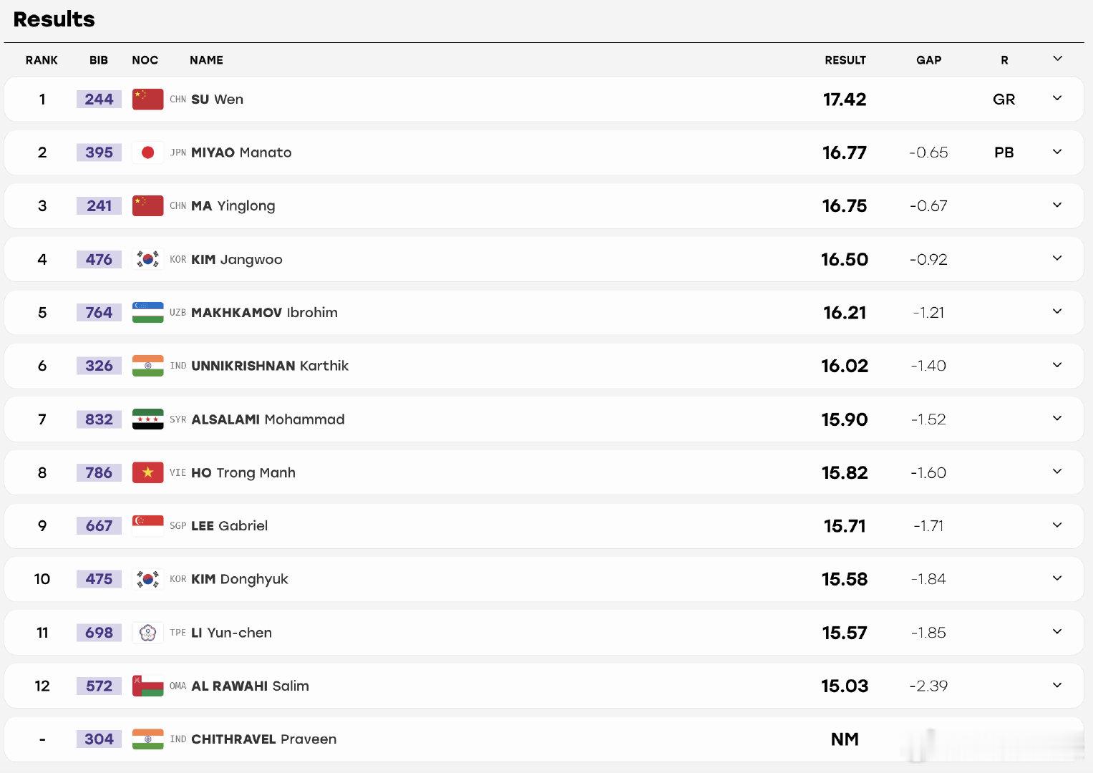Sort by the RANK column header
Image resolution: width=1093 pixels, height=773 pixels.
(x=42, y=60)
